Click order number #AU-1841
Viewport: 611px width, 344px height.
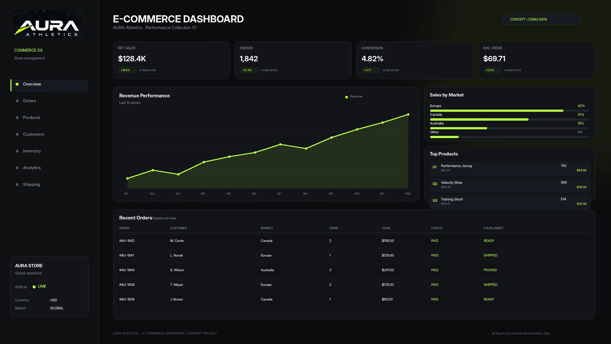[126, 255]
